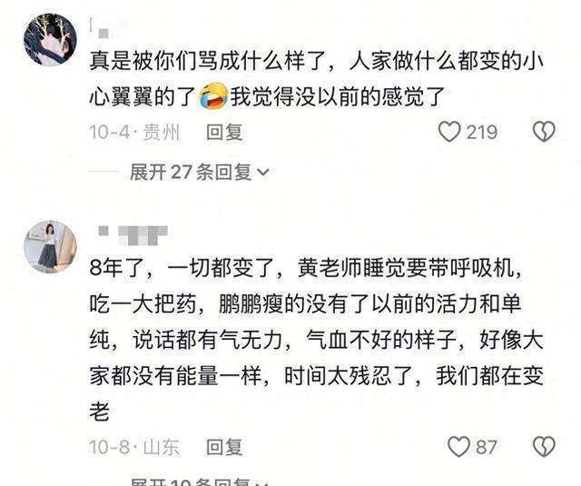
Task: Tap the 87 like count
Action: [x=487, y=447]
